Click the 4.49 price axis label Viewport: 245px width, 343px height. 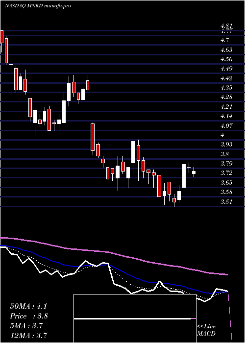click(x=226, y=69)
